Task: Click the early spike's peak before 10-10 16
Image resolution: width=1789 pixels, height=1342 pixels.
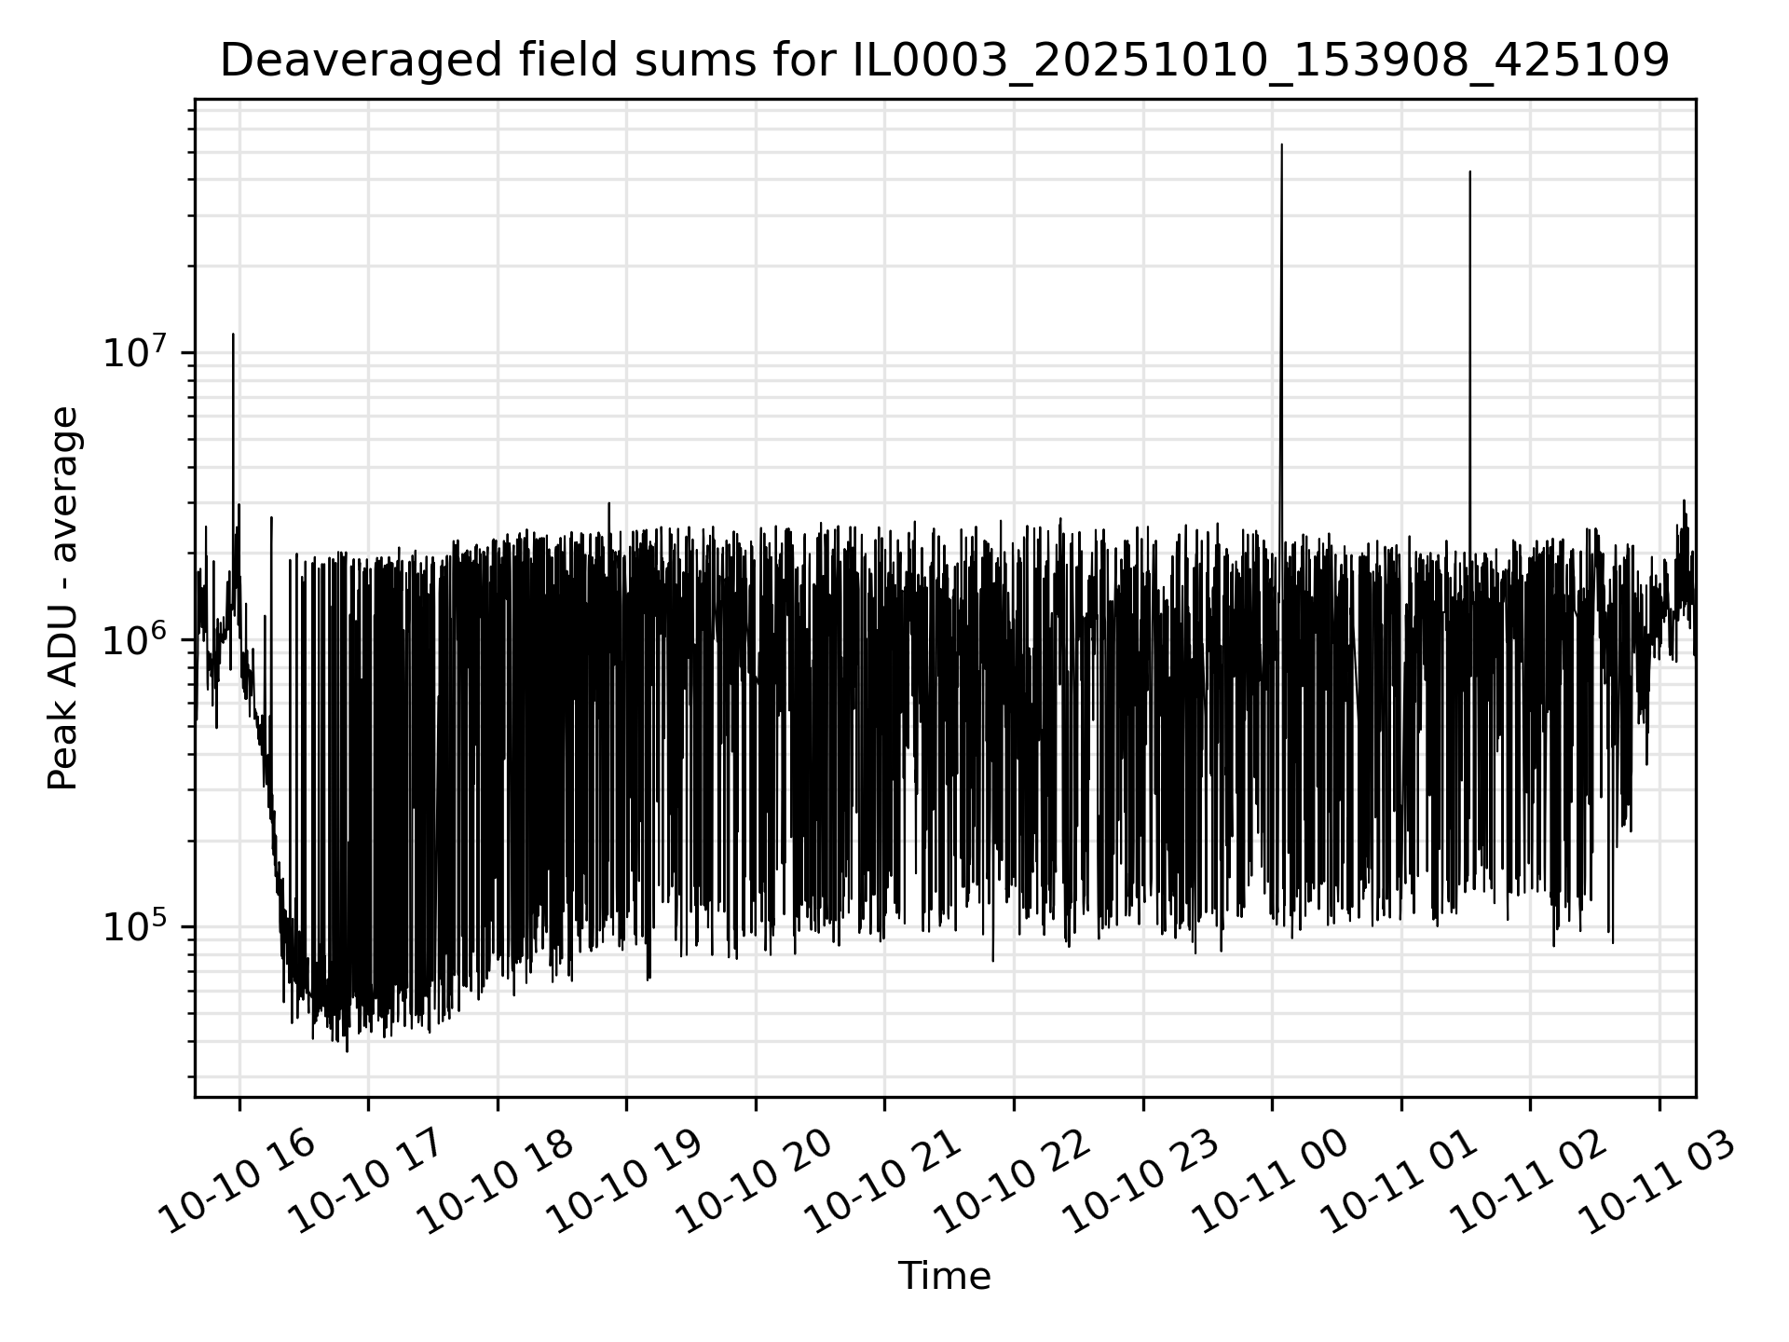Action: (233, 335)
